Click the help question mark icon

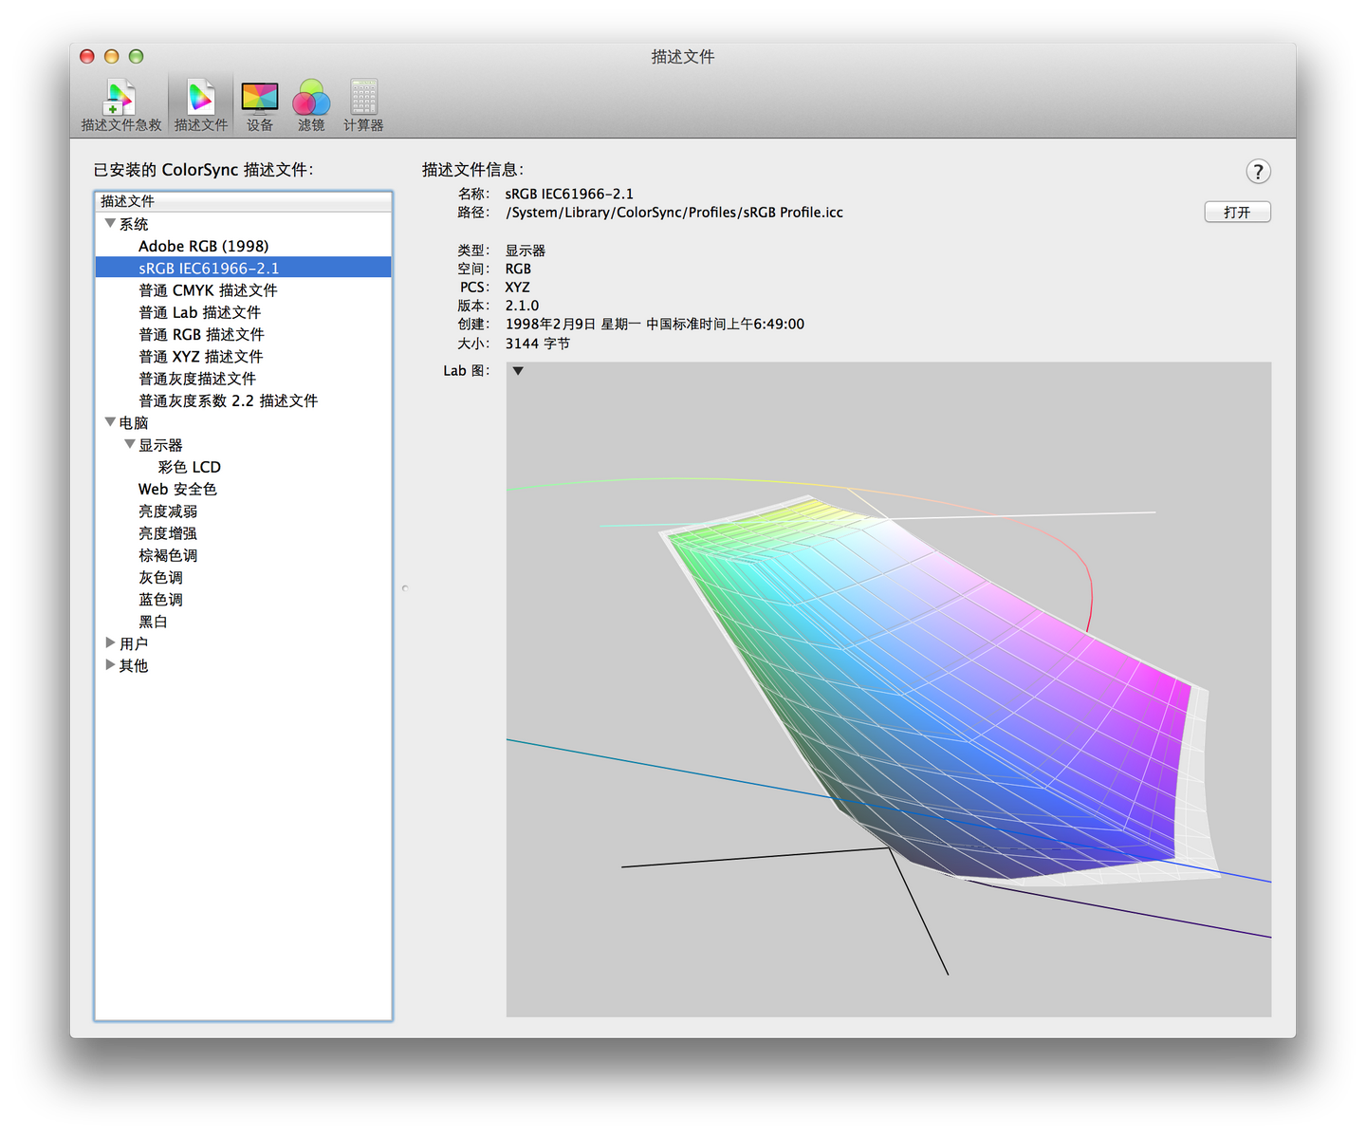coord(1258,172)
